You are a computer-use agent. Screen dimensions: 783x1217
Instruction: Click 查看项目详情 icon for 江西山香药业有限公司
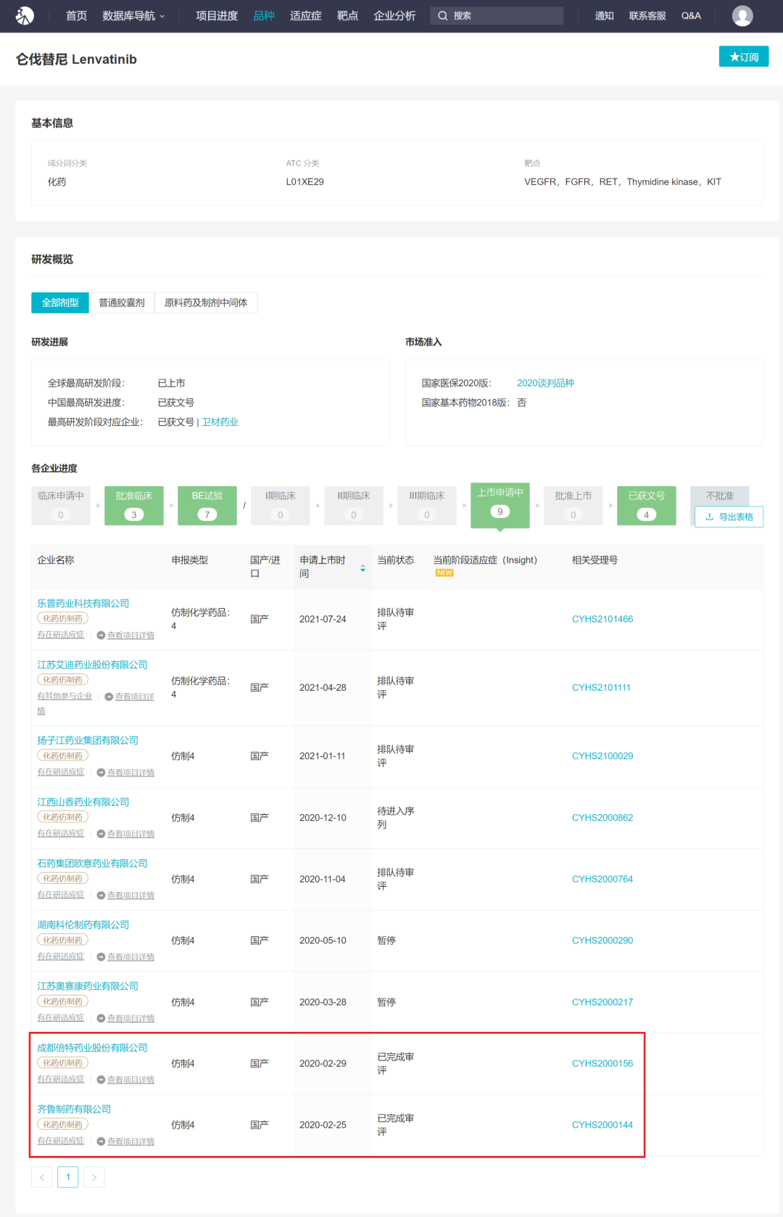101,834
